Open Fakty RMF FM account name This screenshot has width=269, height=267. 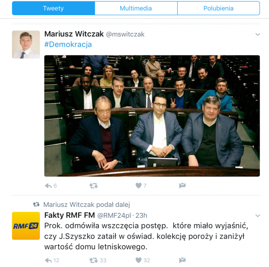(70, 215)
